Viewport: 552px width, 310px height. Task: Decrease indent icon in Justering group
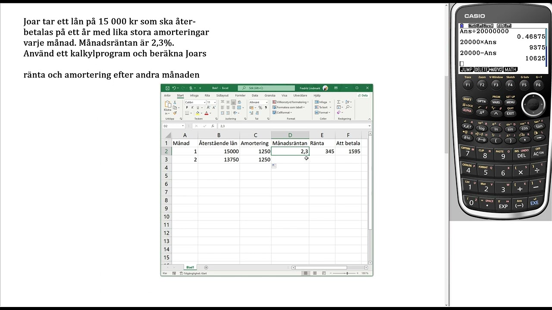(223, 113)
